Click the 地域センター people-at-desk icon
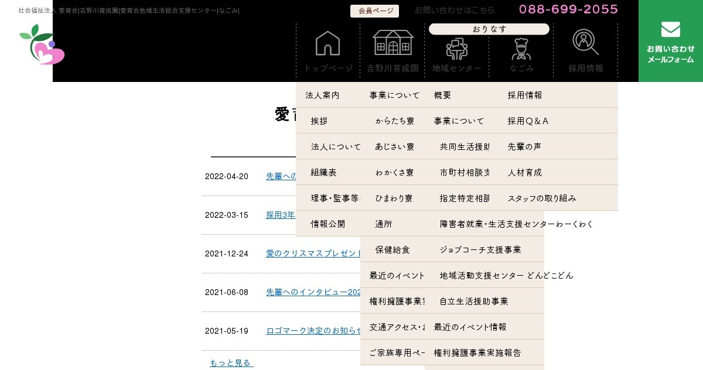 coord(457,49)
